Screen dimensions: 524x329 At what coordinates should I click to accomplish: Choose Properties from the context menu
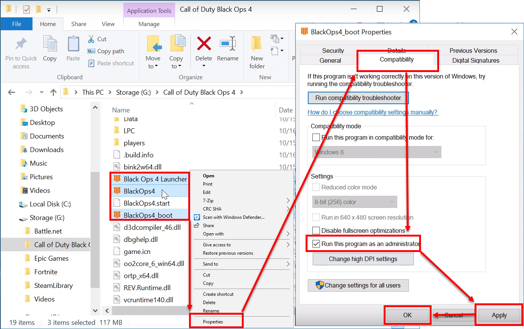point(213,322)
